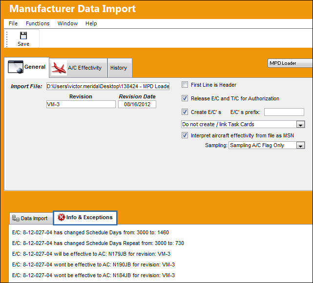Toggle Interpret aircraft effectivity as MSN checkbox

point(185,135)
